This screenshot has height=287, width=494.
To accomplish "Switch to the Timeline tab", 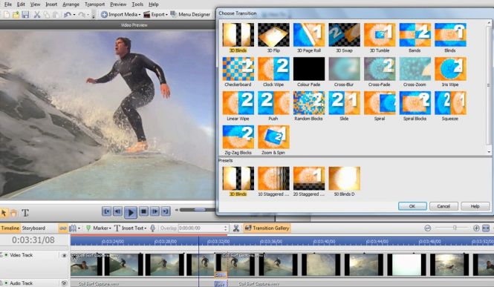I will click(x=10, y=228).
